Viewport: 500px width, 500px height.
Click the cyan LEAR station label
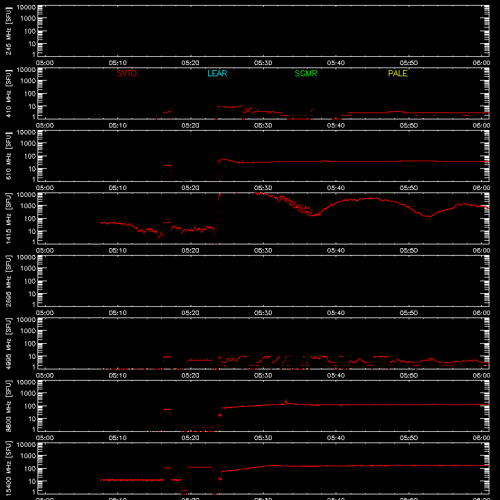point(217,73)
